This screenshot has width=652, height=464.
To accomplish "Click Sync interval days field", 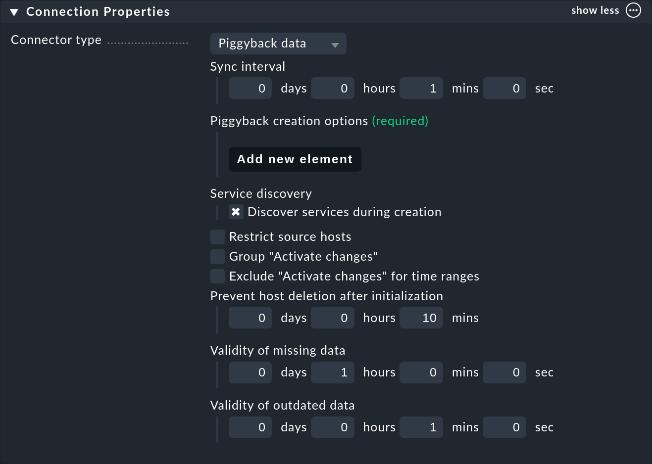I will click(x=250, y=88).
